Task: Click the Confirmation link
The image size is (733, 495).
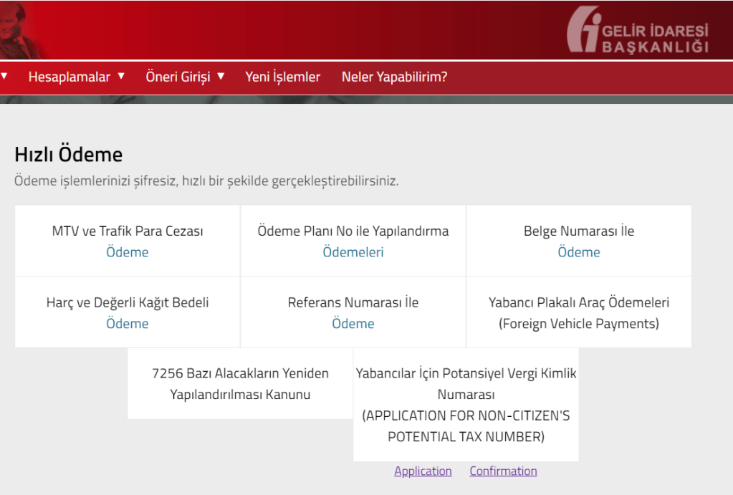Action: [503, 471]
